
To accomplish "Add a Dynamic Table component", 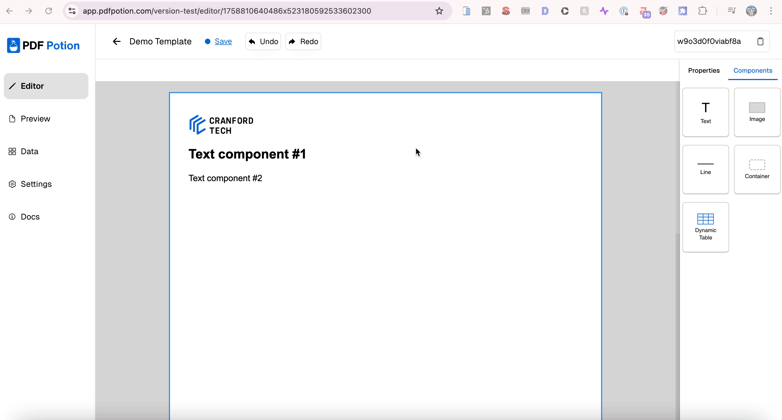I will pyautogui.click(x=705, y=227).
